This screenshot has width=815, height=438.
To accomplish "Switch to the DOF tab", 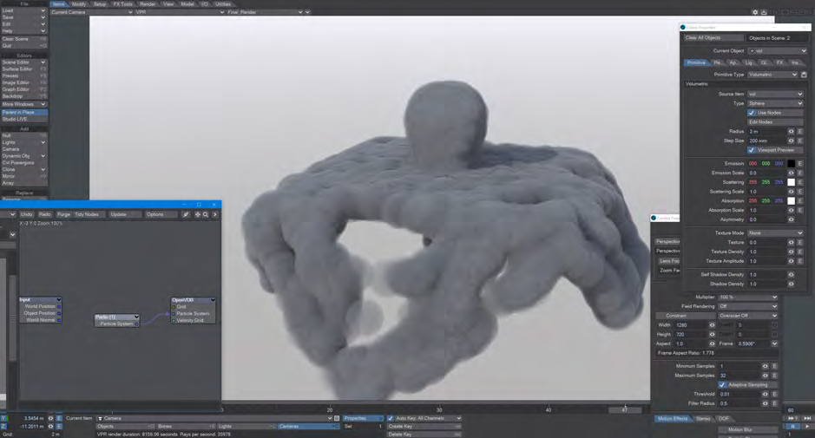I will point(724,419).
